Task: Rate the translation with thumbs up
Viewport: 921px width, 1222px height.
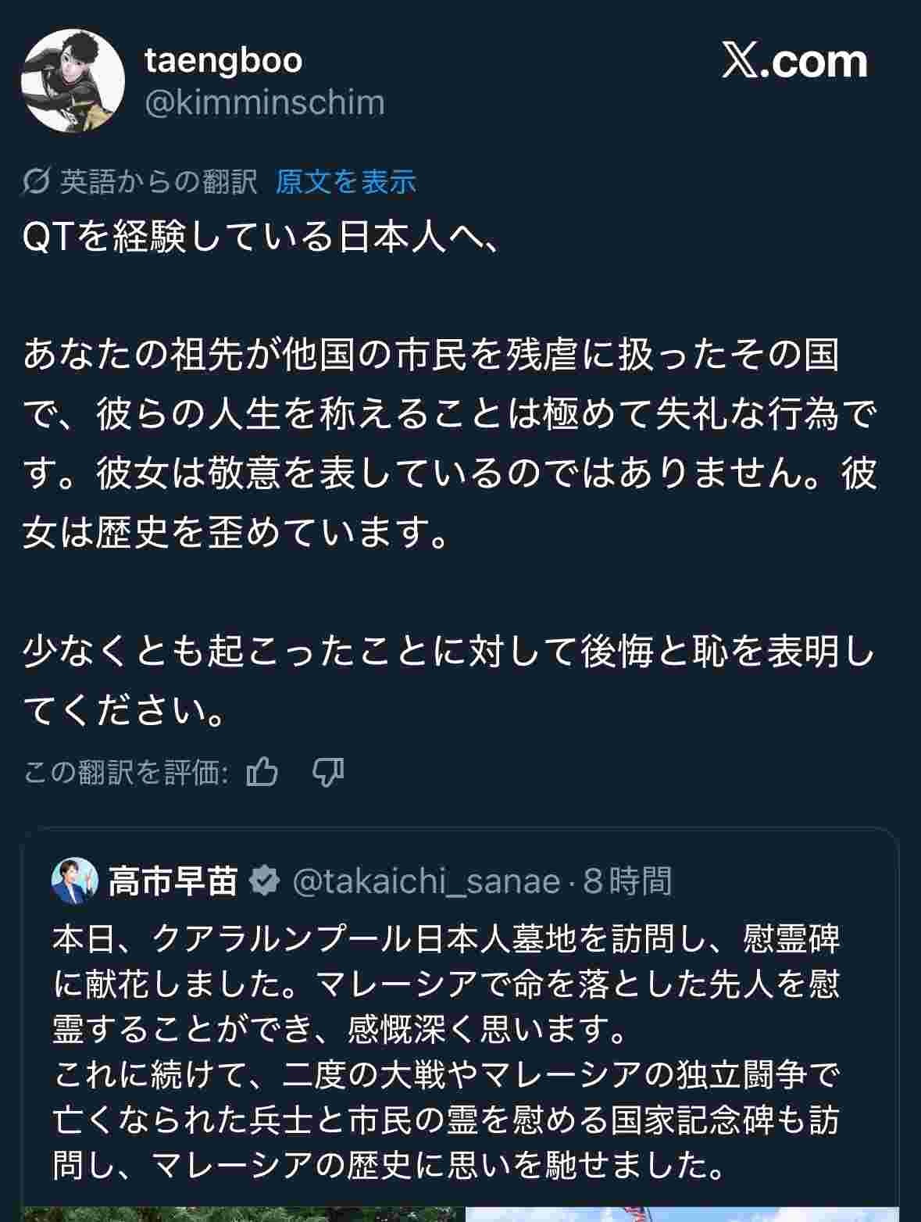Action: point(262,773)
